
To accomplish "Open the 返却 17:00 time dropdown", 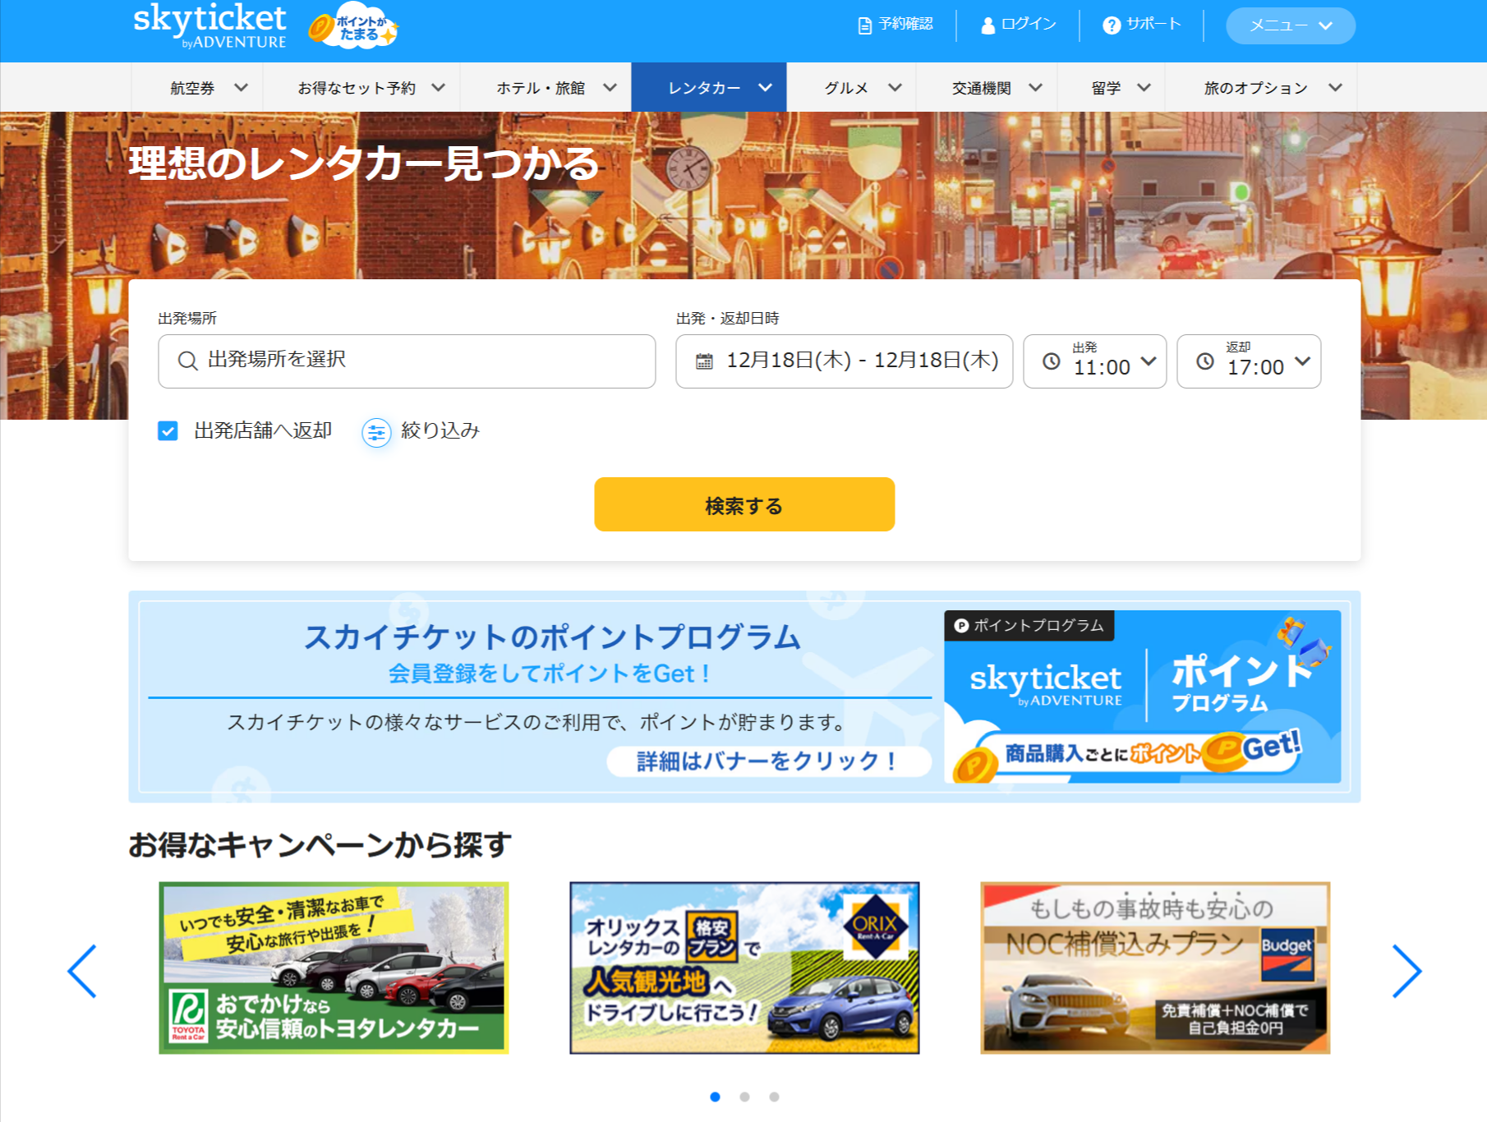I will (x=1248, y=361).
